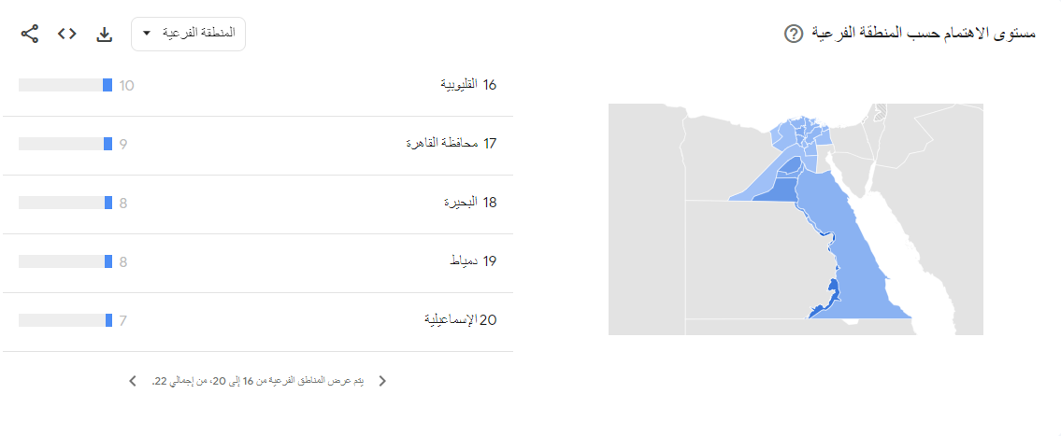Click the دمياط region entry
The width and height of the screenshot is (1061, 436).
(x=473, y=261)
